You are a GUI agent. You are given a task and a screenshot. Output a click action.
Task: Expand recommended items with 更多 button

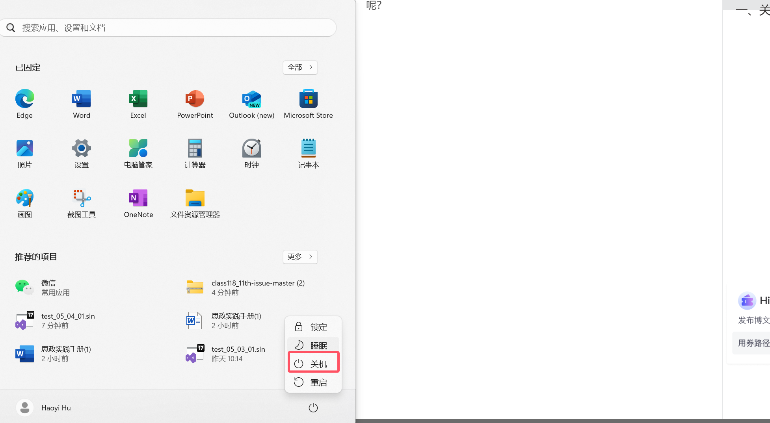coord(300,257)
